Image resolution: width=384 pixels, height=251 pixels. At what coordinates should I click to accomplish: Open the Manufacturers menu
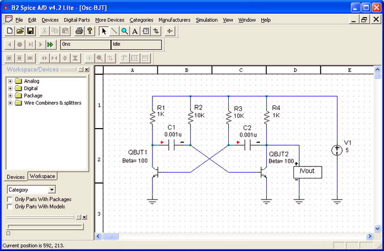[174, 20]
